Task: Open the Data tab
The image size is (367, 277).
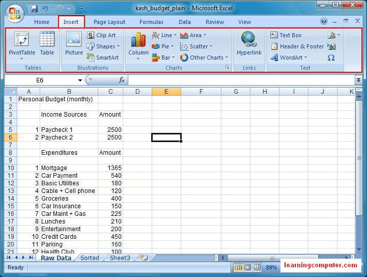Action: click(x=185, y=22)
